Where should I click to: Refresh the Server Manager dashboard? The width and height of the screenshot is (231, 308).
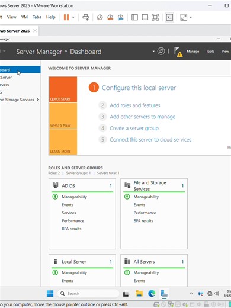tap(161, 52)
